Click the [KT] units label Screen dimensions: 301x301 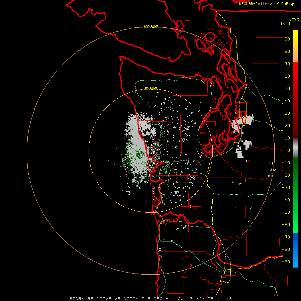[286, 23]
